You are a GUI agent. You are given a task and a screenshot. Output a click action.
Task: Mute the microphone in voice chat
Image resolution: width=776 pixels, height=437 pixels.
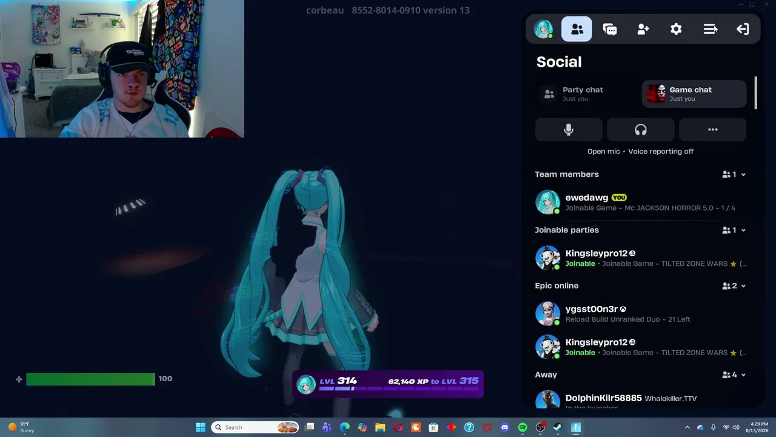click(x=569, y=129)
